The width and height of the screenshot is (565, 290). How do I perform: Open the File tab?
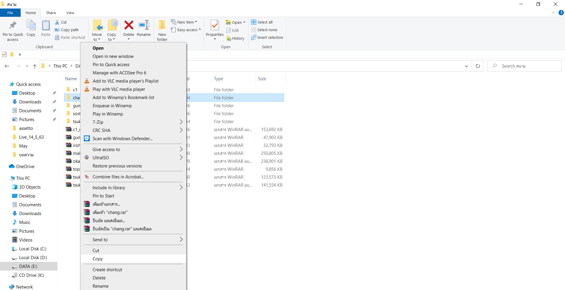point(10,13)
